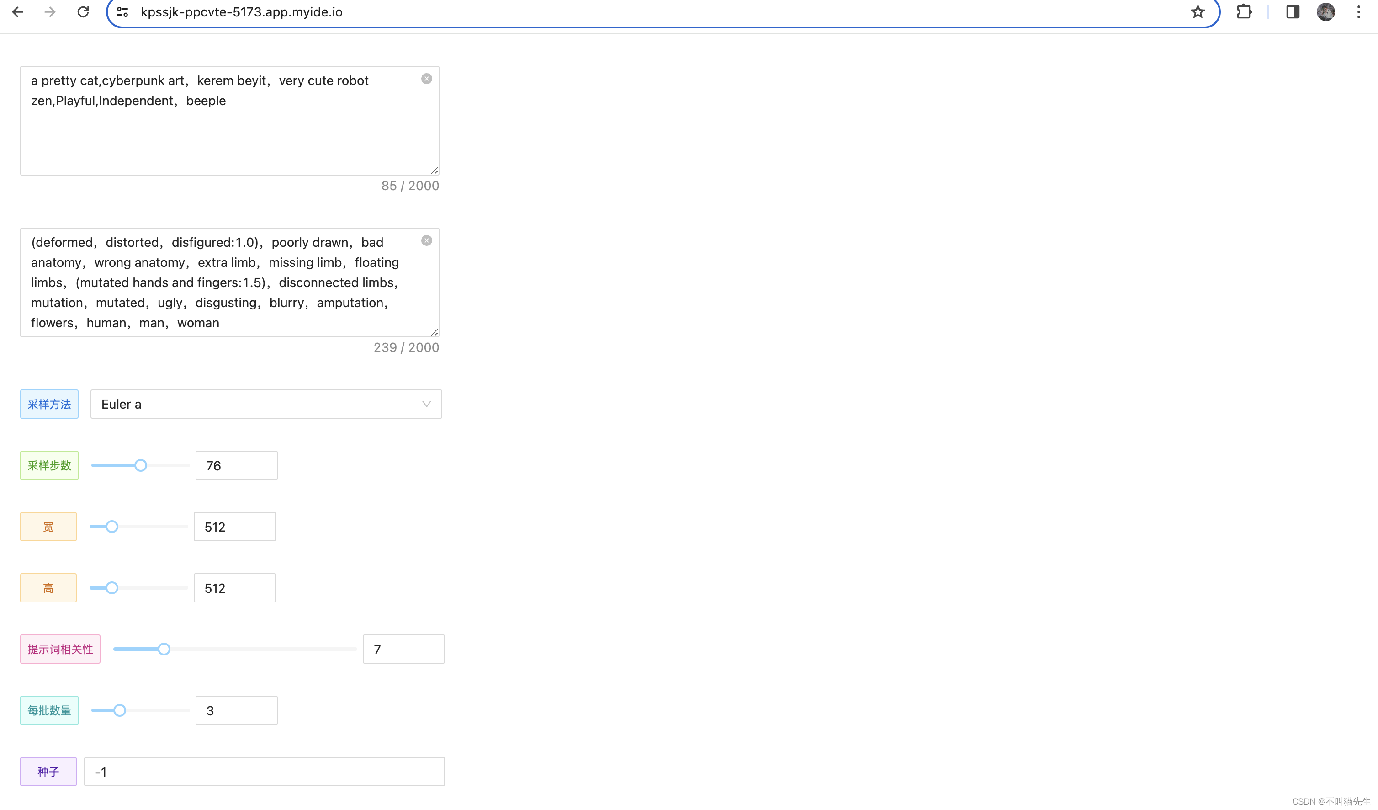Click the 宽 width input field
1378x810 pixels.
pyautogui.click(x=235, y=527)
